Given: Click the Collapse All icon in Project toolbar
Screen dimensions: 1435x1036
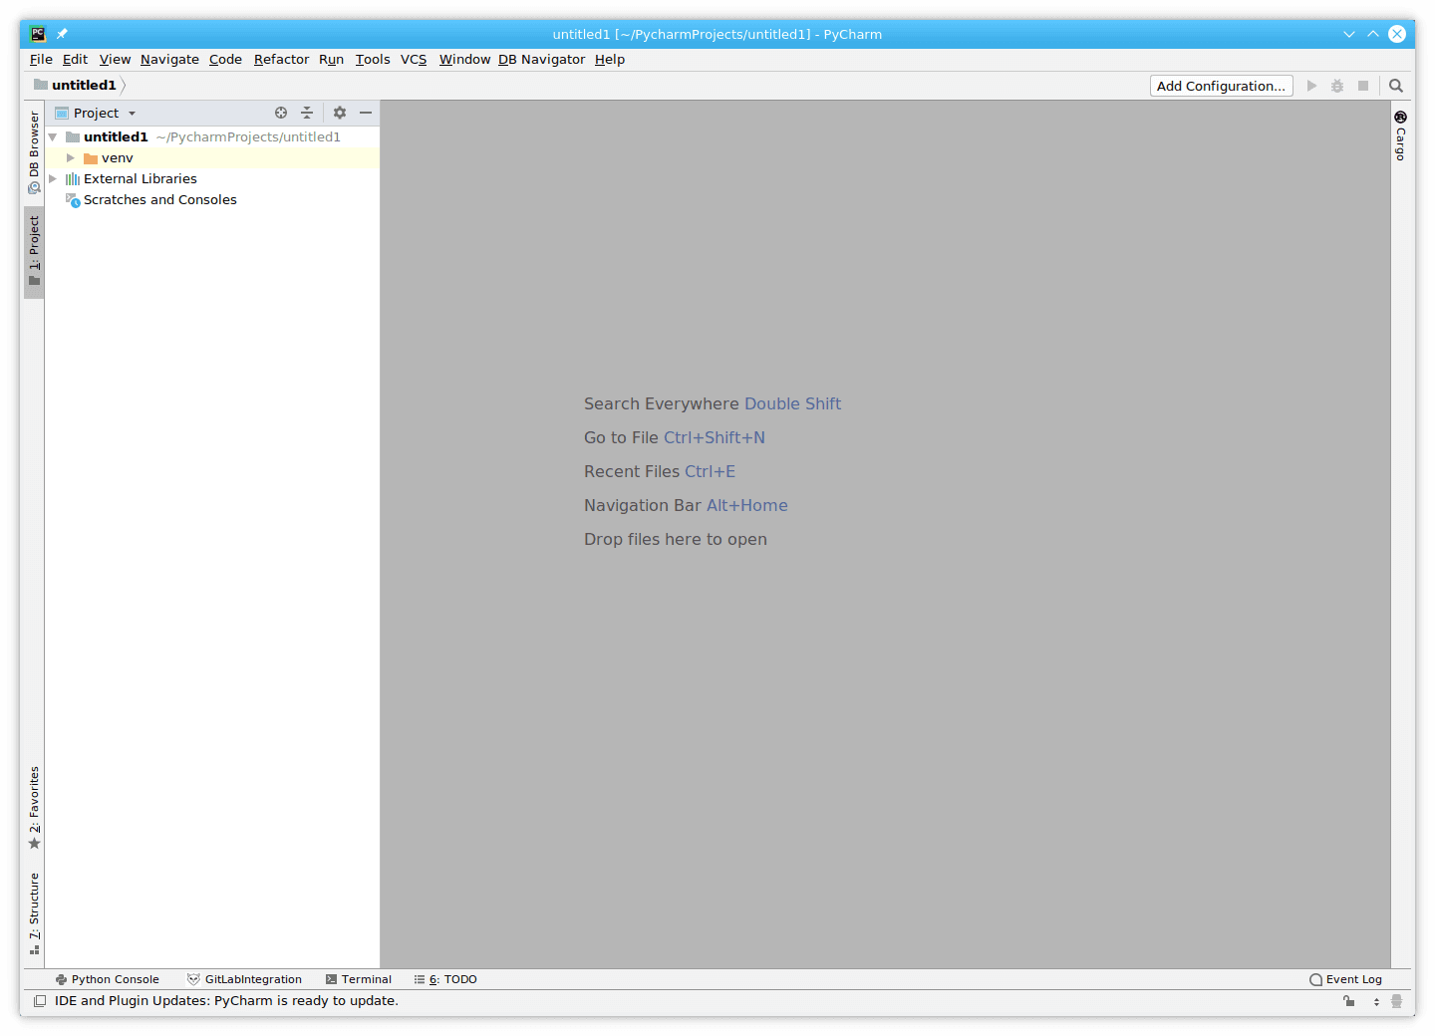Looking at the screenshot, I should [x=307, y=113].
